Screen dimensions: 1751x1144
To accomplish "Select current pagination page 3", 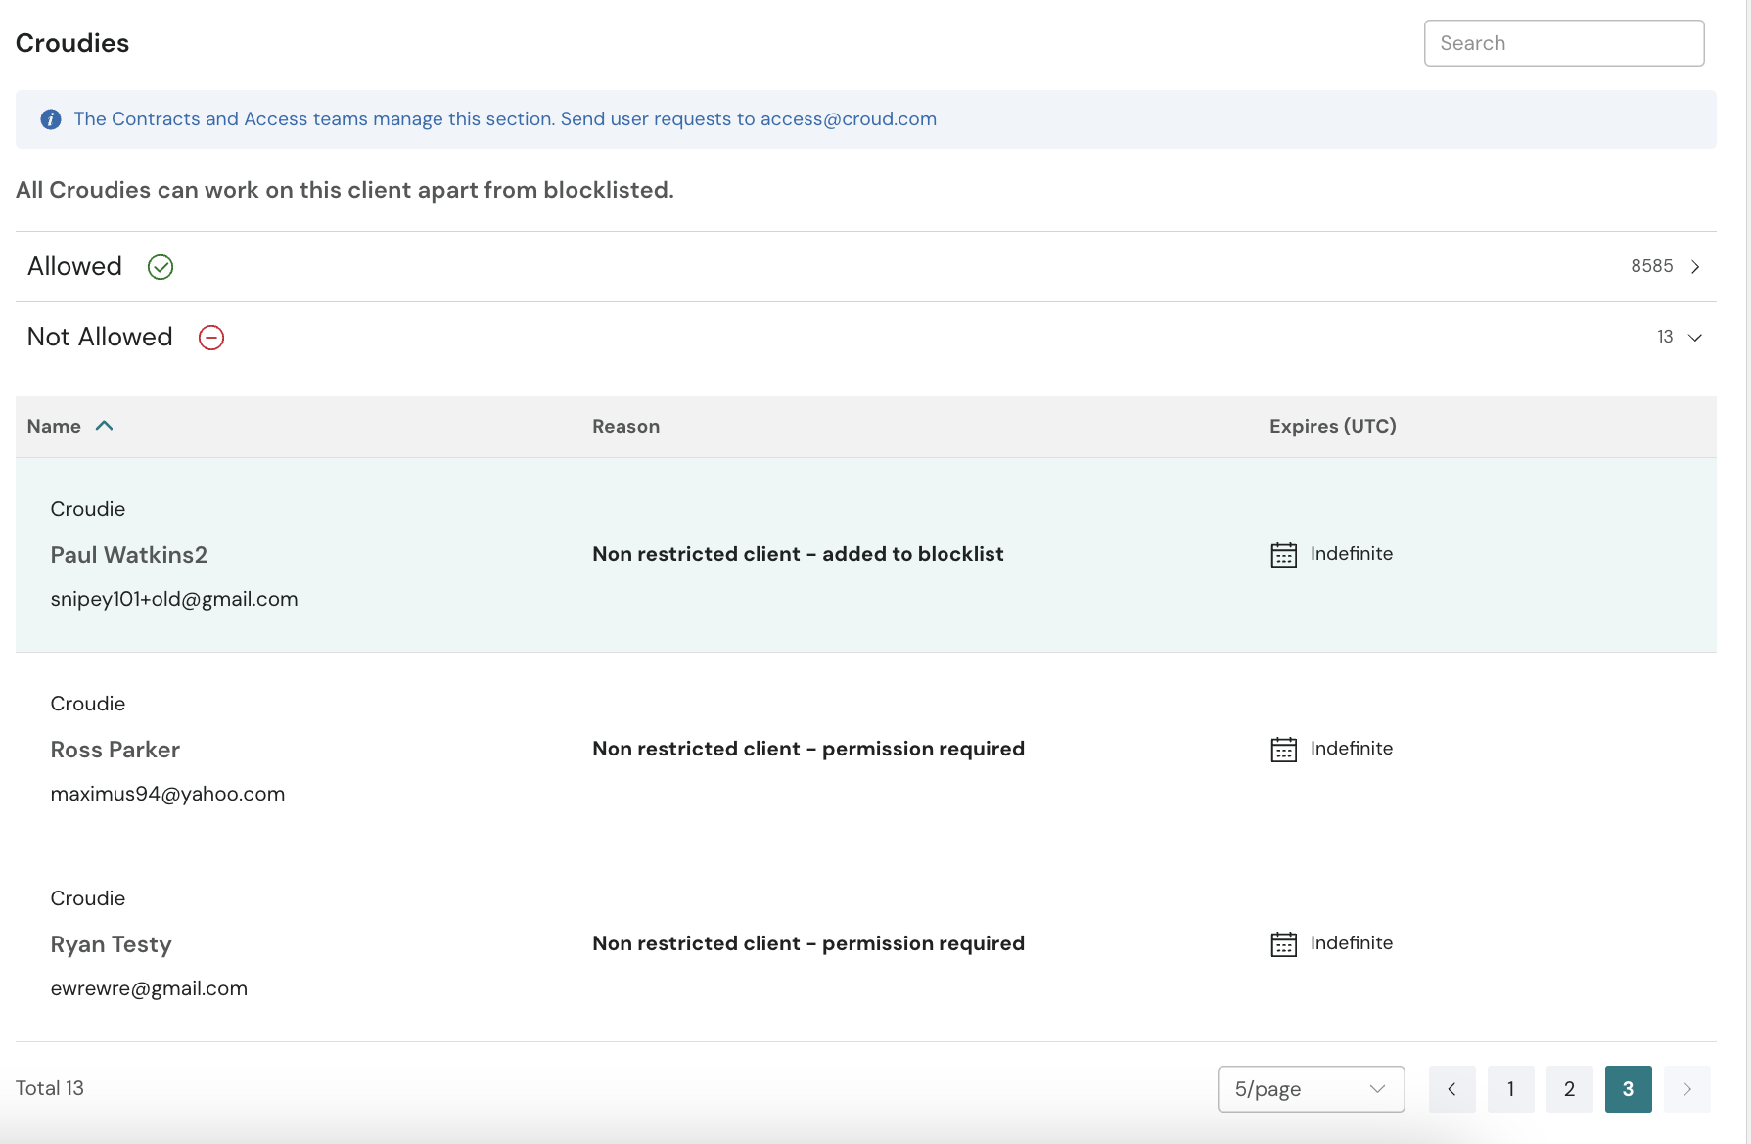I will 1628,1089.
